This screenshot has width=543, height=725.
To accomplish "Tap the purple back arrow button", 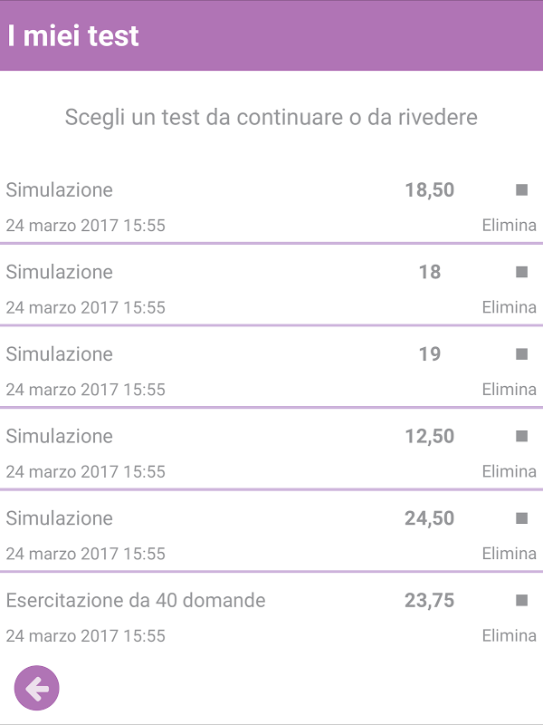I will click(37, 689).
